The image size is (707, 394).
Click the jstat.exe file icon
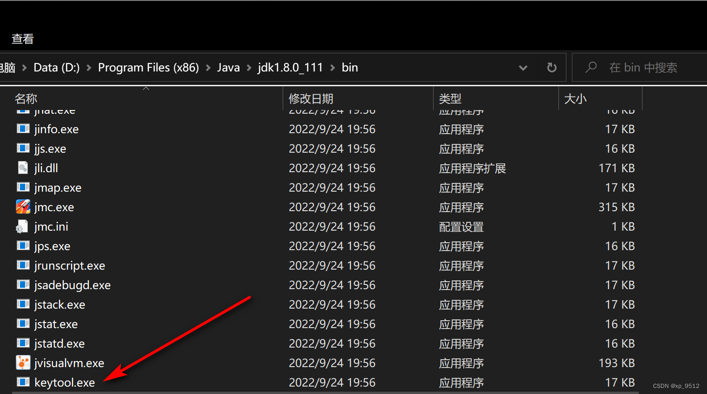[23, 323]
